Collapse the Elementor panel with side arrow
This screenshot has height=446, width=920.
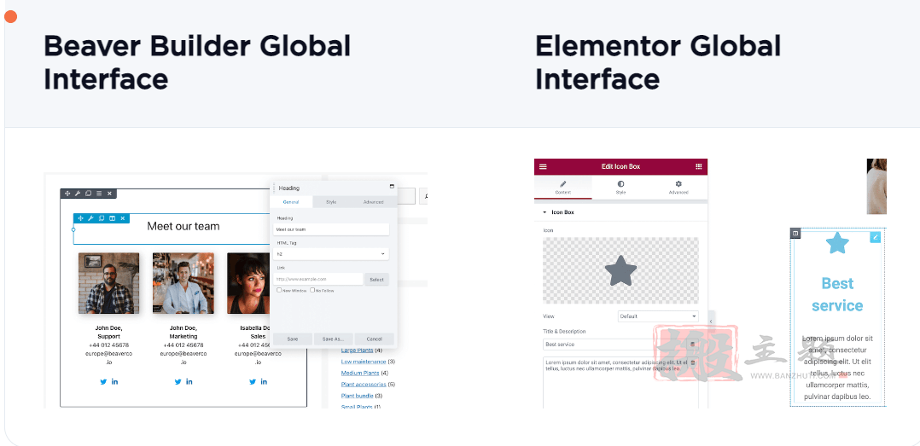[711, 321]
